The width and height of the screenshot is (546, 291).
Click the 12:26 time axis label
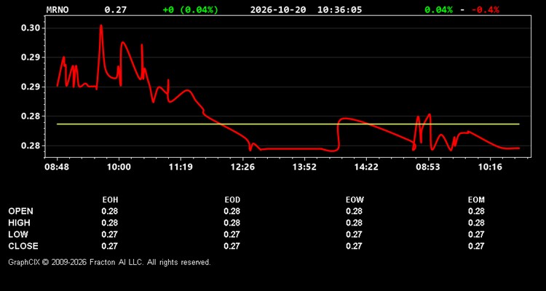[x=242, y=167]
